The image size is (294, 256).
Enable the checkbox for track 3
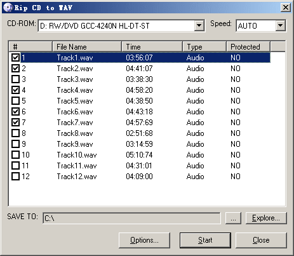(15, 79)
